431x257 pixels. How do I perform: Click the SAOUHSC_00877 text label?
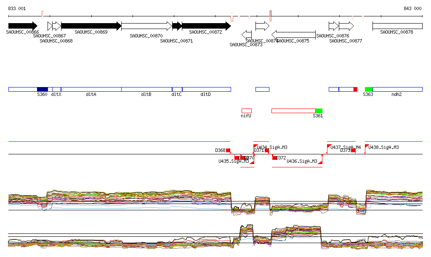pyautogui.click(x=346, y=41)
